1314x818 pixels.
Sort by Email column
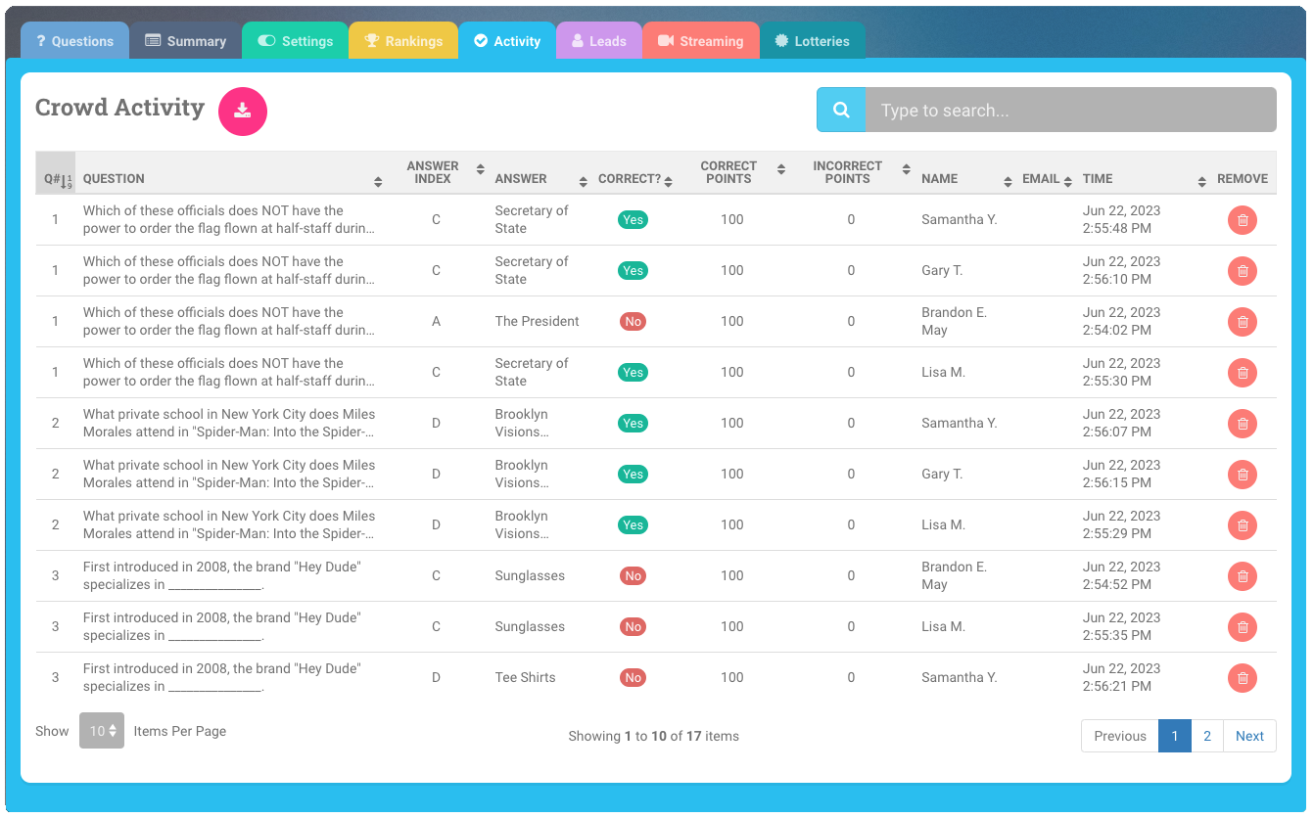pyautogui.click(x=1069, y=182)
